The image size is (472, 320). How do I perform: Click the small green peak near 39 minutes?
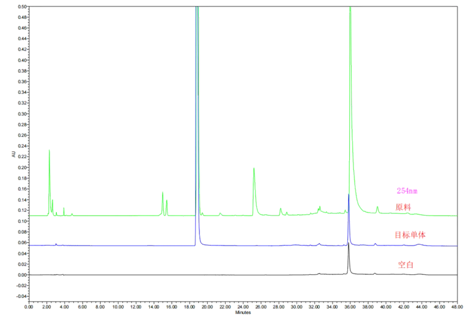377,207
